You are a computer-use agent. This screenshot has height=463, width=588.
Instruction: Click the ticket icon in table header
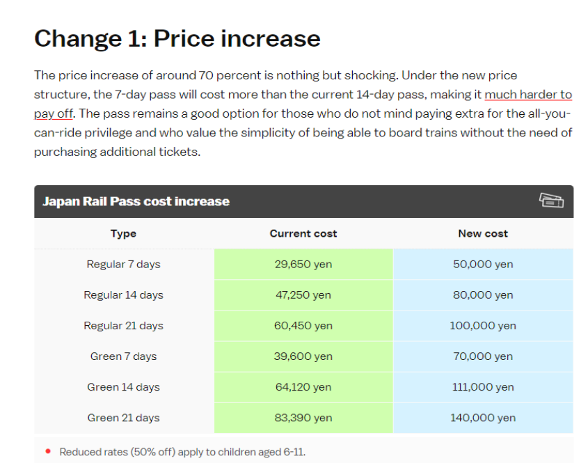(x=551, y=201)
